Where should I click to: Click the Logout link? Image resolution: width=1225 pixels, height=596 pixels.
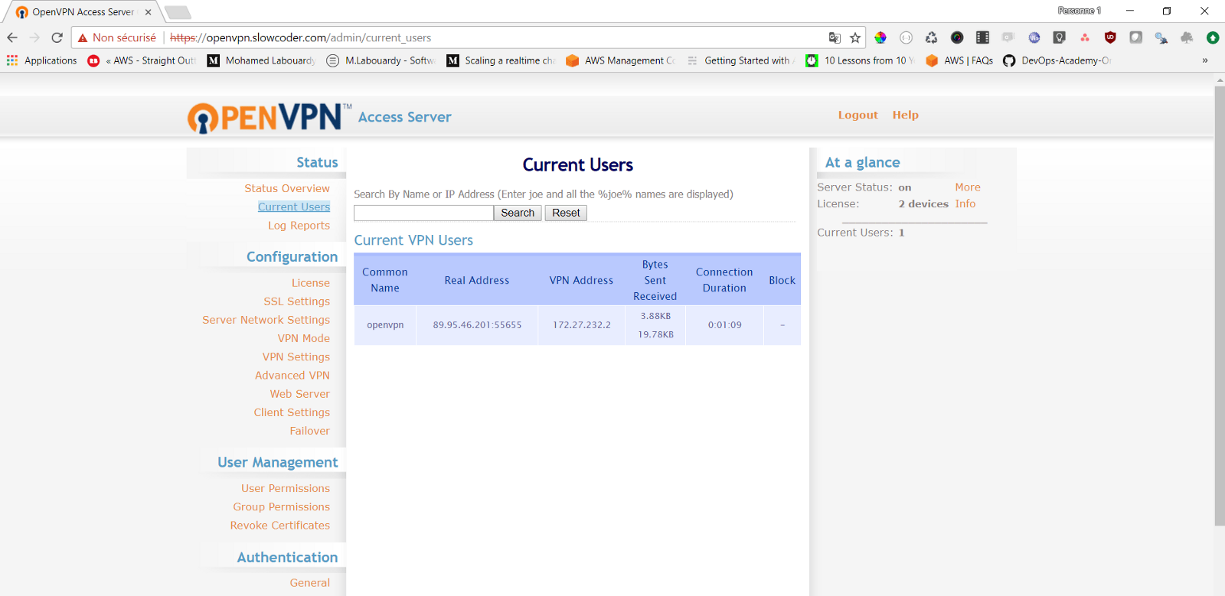(x=857, y=115)
